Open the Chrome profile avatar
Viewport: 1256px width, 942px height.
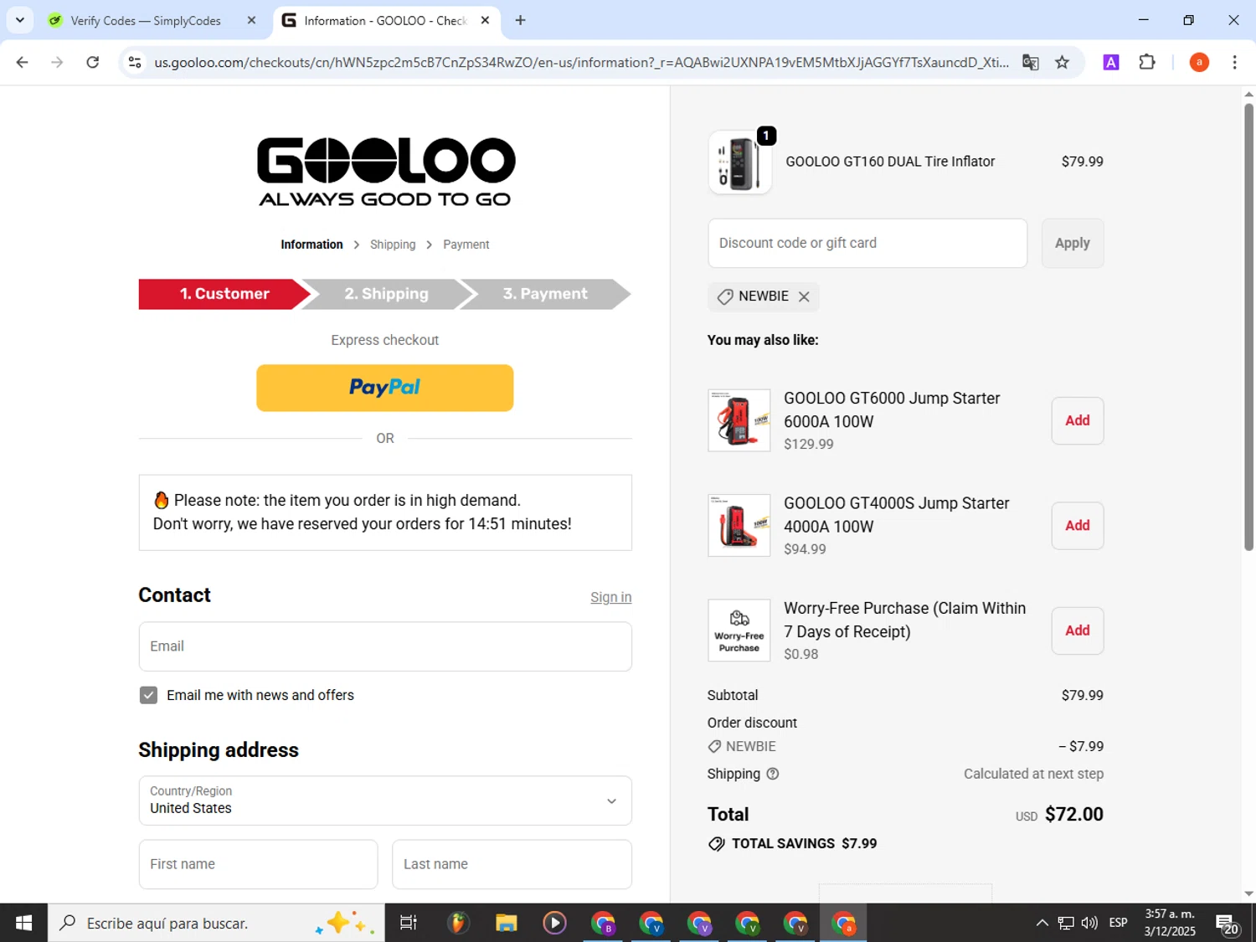coord(1199,62)
